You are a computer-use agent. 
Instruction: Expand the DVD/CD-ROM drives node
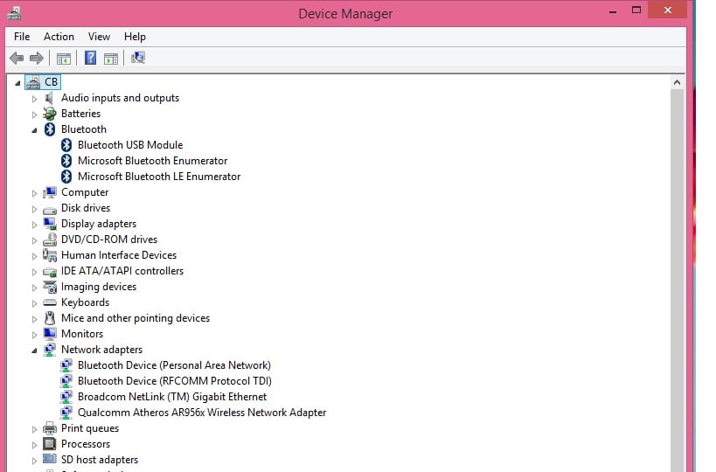point(34,240)
